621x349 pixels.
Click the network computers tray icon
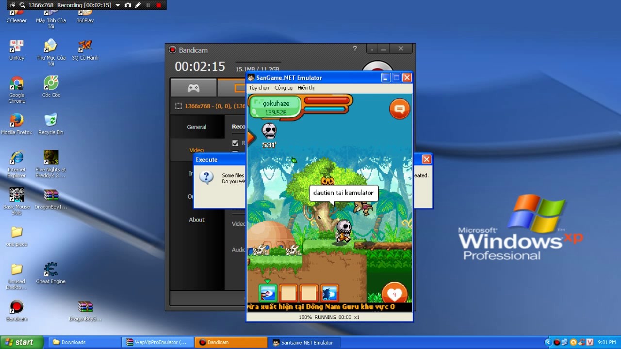pyautogui.click(x=565, y=342)
